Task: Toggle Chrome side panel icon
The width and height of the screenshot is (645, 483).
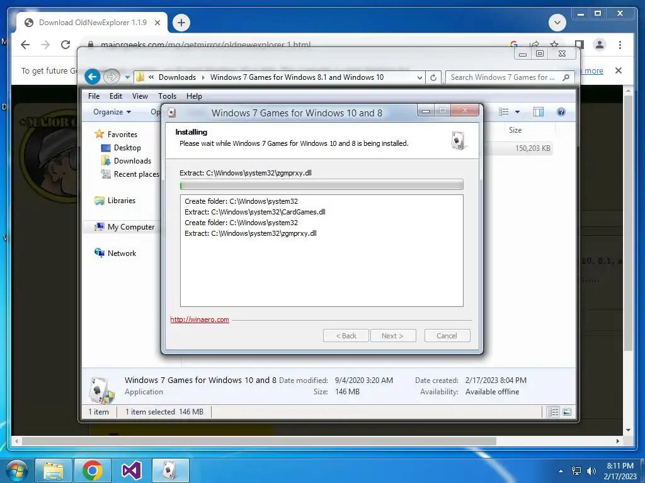Action: 579,45
